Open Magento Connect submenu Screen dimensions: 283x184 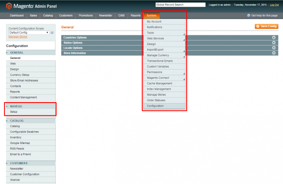point(164,78)
